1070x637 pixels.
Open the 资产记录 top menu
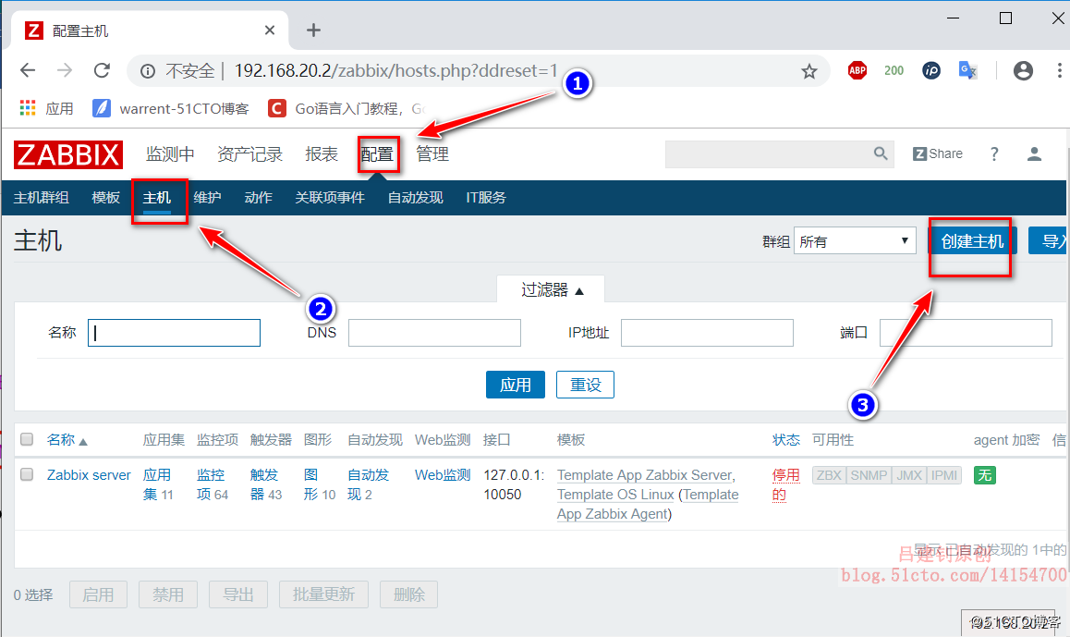coord(249,153)
